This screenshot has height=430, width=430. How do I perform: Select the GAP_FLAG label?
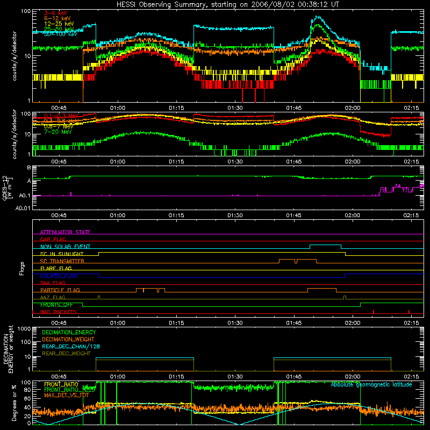53,239
